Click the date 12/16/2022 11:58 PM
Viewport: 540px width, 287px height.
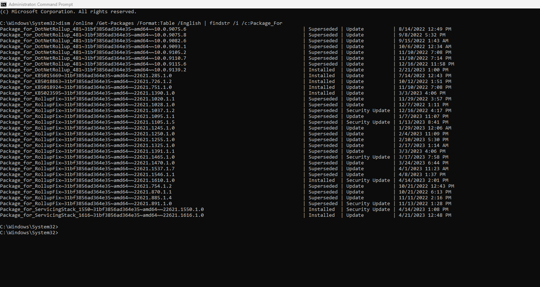426,64
